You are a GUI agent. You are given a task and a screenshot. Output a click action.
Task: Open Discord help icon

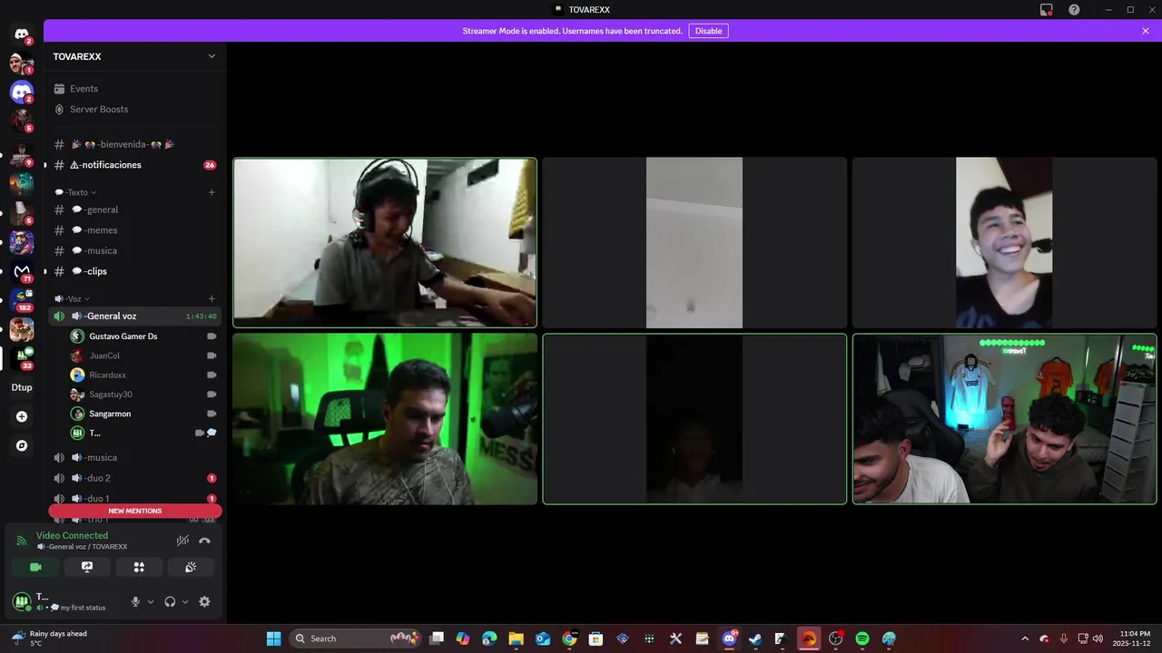(1074, 9)
